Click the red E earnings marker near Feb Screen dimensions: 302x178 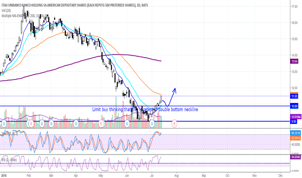(31, 124)
